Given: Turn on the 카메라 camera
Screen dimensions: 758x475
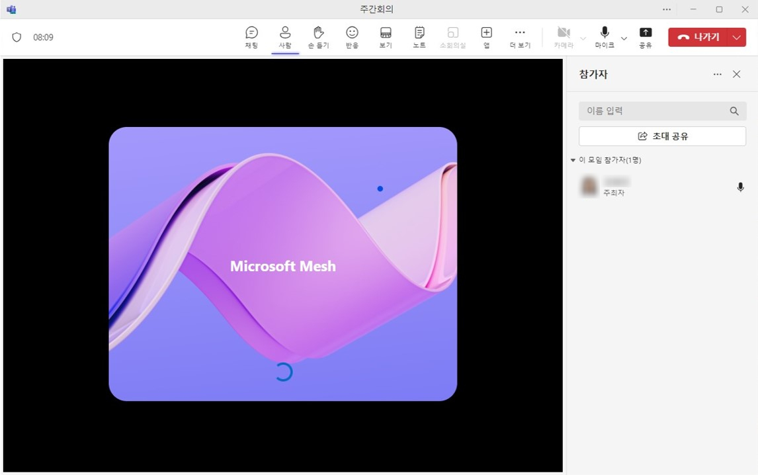Looking at the screenshot, I should click(x=564, y=37).
